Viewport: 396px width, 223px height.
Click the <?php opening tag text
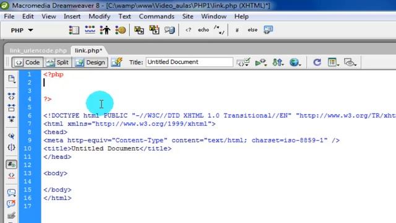click(53, 74)
